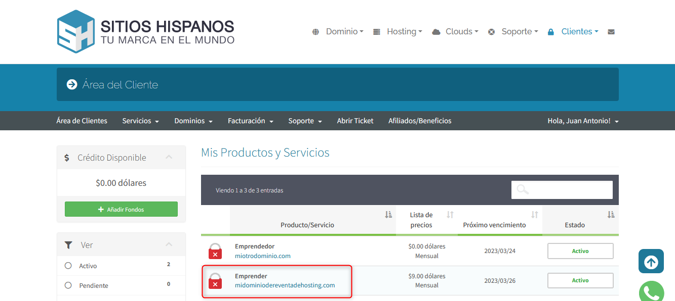Click the Añadir Fondos button
This screenshot has height=301, width=675.
(121, 210)
